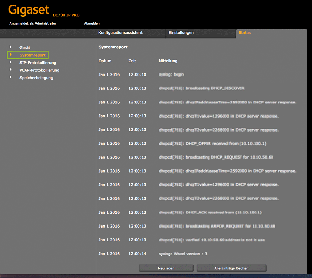
Task: Open the Gerät status page
Action: pos(25,48)
